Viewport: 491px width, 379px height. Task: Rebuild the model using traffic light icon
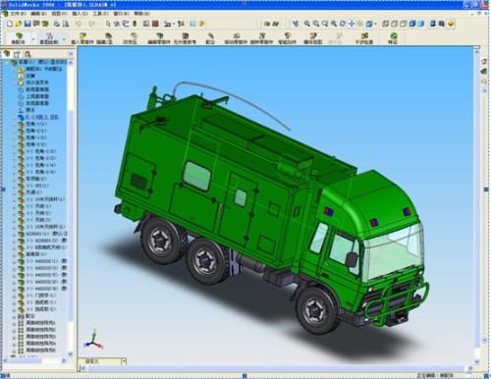(x=135, y=24)
